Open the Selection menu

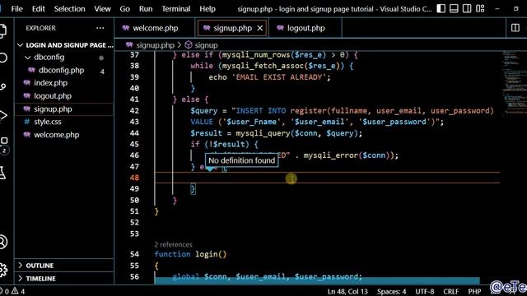click(69, 9)
